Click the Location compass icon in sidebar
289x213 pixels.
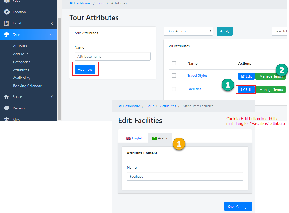coord(7,12)
